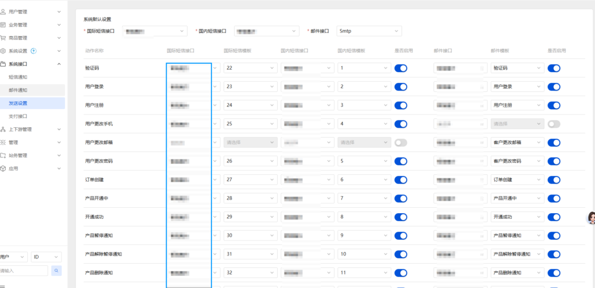Open domestic template dropdown showing 11
595x288 pixels.
(364, 273)
